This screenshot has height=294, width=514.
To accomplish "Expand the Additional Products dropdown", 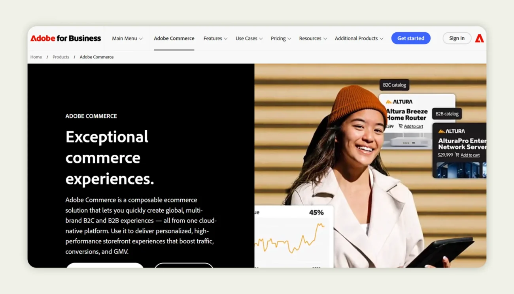I will click(359, 38).
